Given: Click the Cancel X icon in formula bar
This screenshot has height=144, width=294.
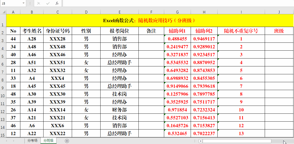Looking at the screenshot, I should (x=39, y=3).
